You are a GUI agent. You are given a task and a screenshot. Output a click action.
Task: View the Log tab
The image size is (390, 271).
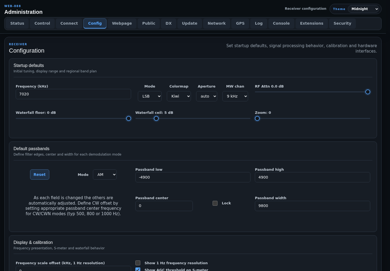click(259, 23)
